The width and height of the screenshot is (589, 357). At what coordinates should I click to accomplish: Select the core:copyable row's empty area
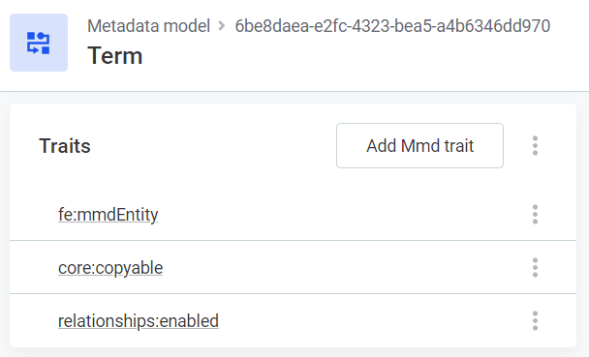(338, 268)
